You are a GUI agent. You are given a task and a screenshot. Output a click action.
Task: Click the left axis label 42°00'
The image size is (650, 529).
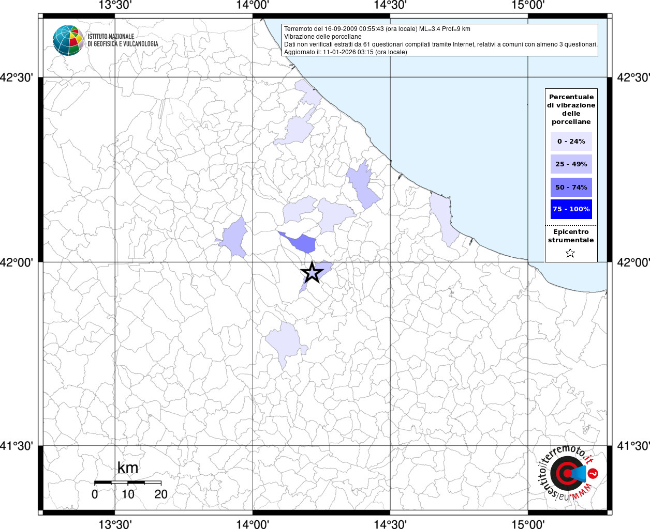(x=17, y=262)
